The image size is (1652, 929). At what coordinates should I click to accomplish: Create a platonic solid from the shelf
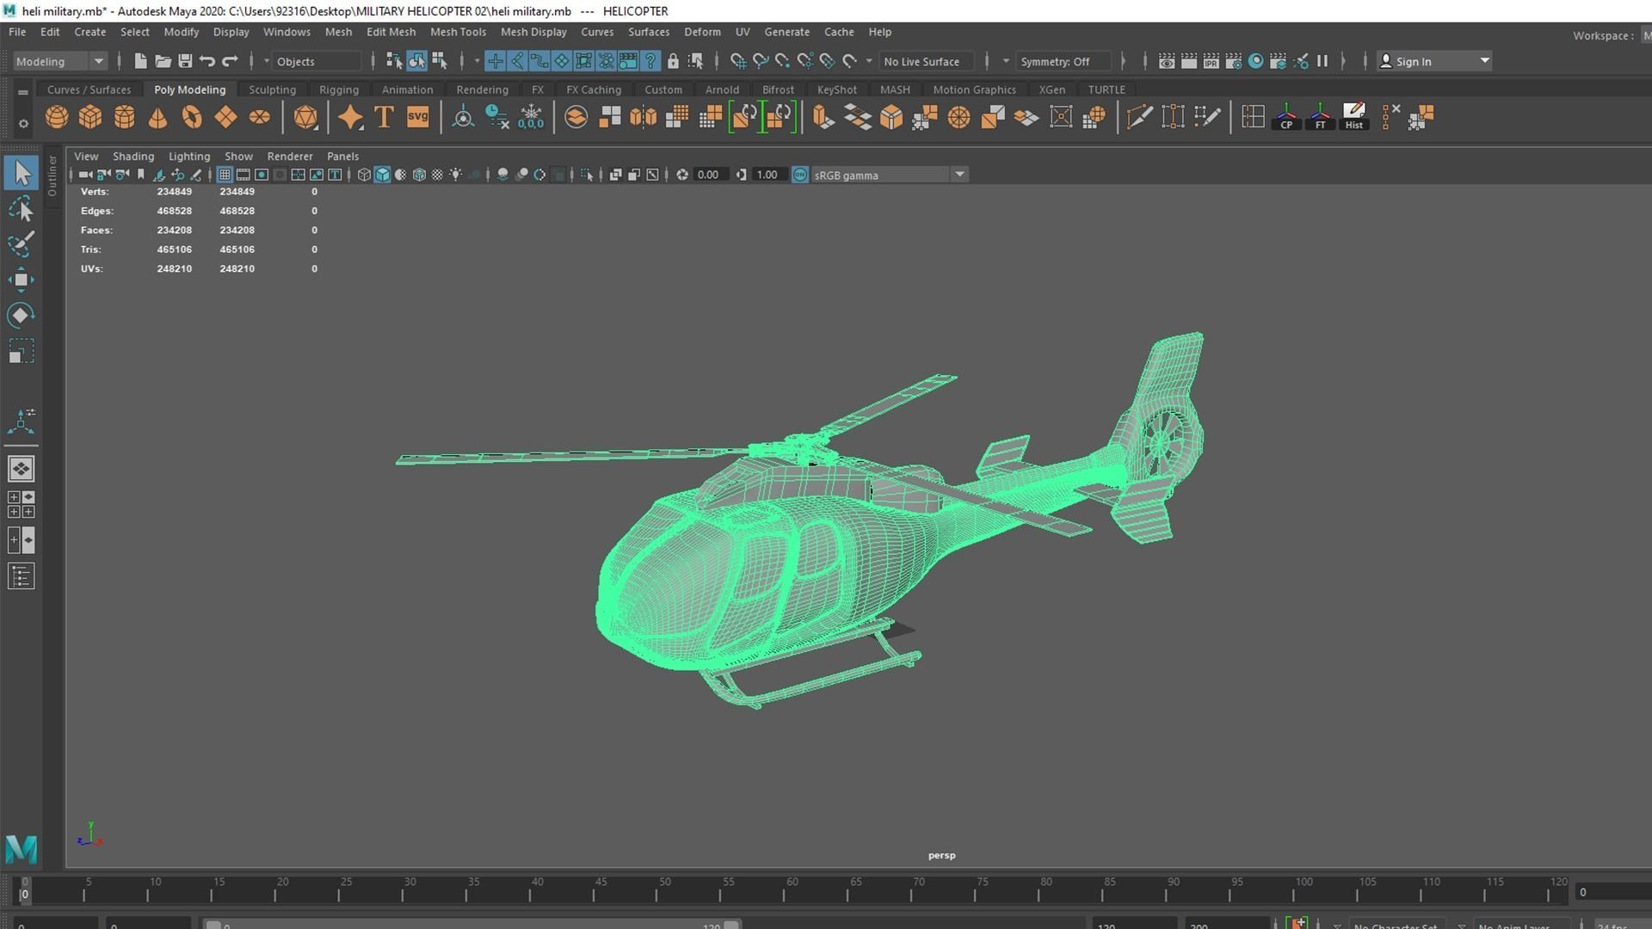point(305,117)
